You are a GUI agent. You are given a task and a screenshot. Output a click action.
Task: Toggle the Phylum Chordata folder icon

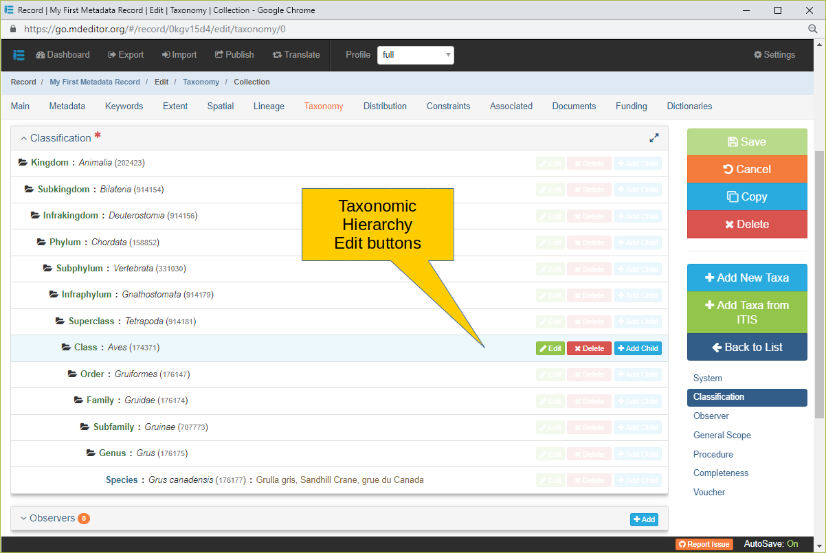(x=41, y=242)
